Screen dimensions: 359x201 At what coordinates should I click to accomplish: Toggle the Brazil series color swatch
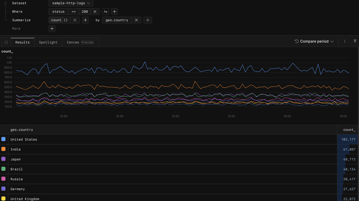3,169
